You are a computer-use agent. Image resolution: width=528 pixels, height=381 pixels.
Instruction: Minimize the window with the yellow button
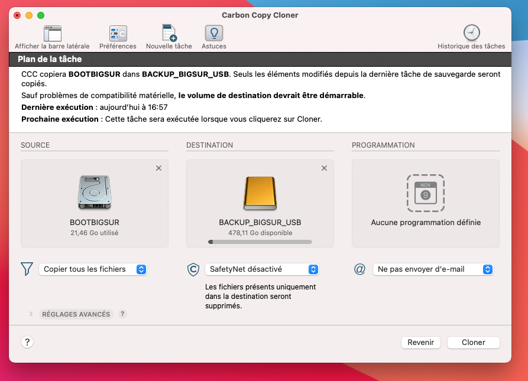(29, 15)
